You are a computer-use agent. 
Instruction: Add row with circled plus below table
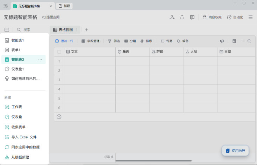59,117
